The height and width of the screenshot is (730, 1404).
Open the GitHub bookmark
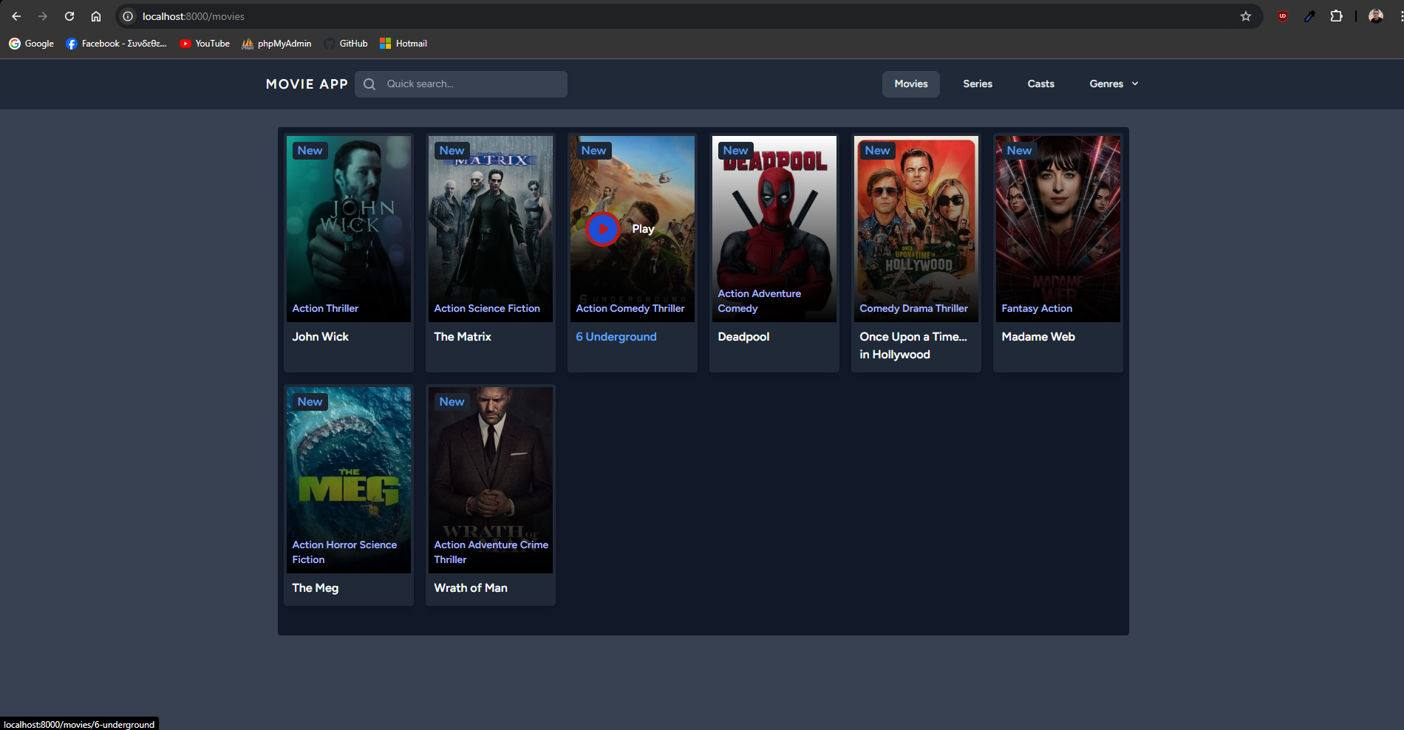[x=346, y=44]
